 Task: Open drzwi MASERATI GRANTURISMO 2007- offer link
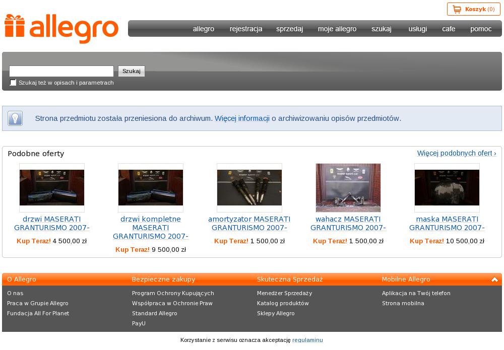point(52,223)
